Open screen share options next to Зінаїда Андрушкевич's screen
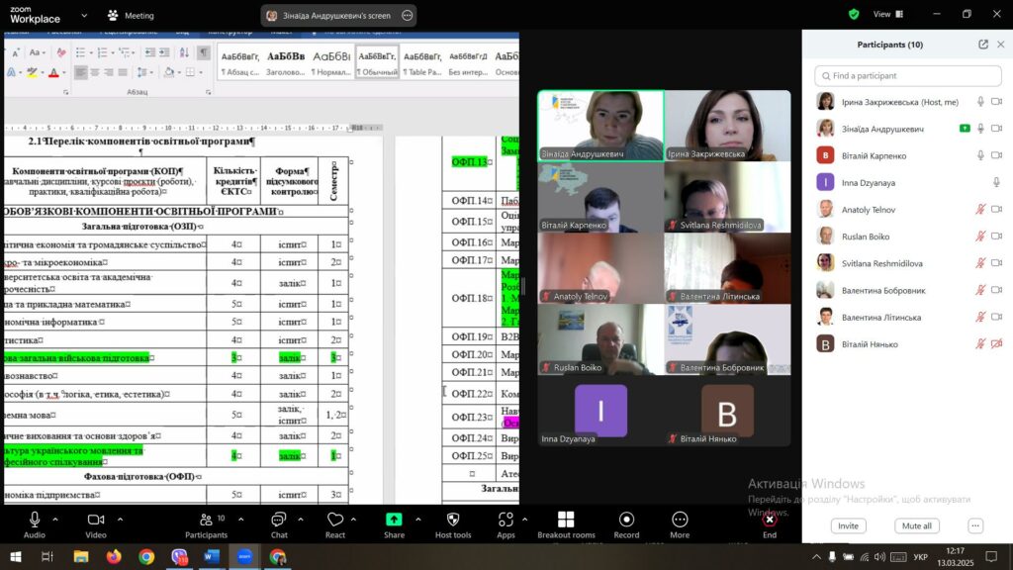1013x570 pixels. tap(407, 16)
